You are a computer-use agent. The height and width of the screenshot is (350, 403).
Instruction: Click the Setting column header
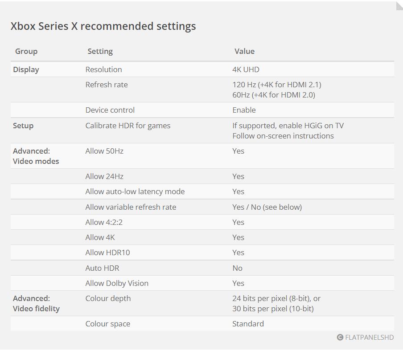pyautogui.click(x=100, y=51)
